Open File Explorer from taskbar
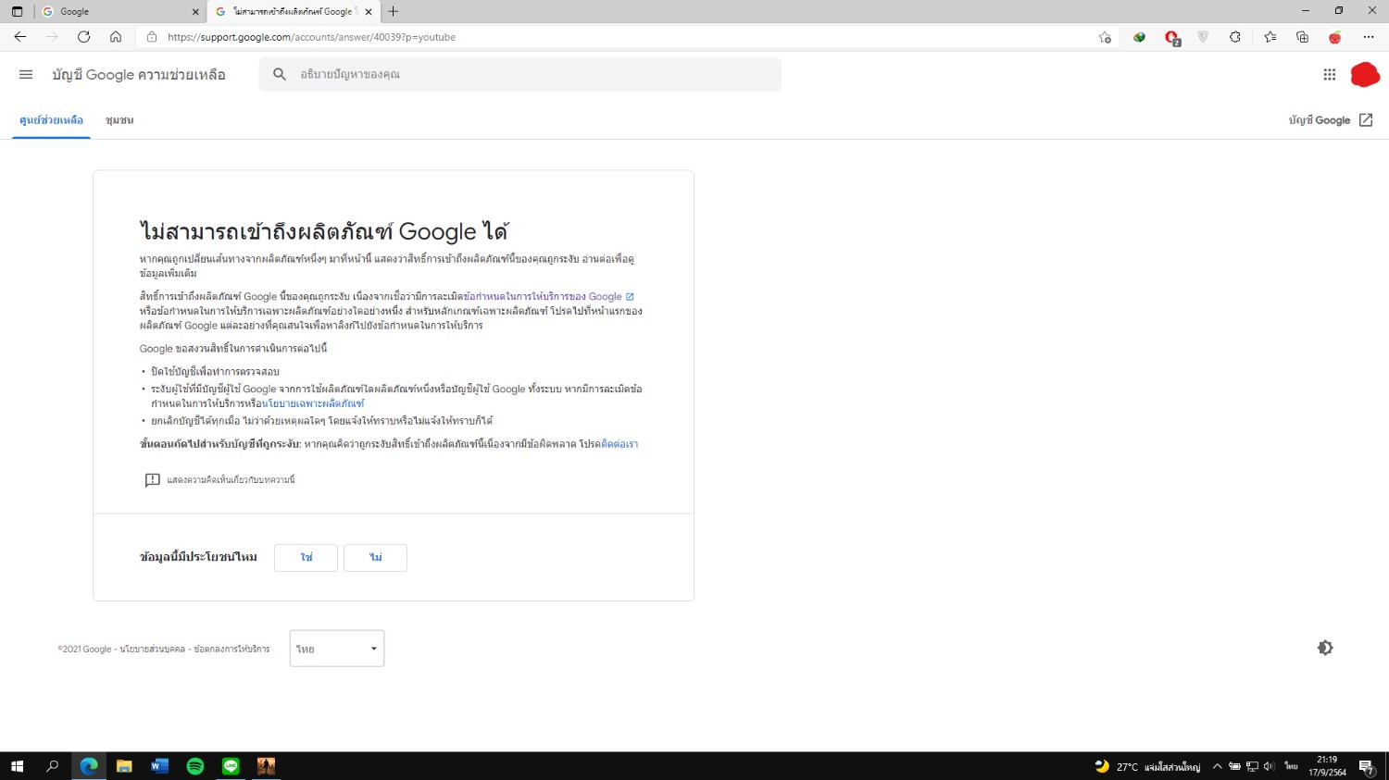This screenshot has height=780, width=1389. [x=124, y=766]
